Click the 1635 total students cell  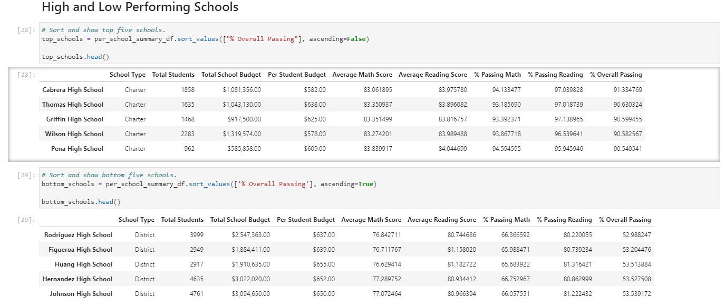click(188, 105)
